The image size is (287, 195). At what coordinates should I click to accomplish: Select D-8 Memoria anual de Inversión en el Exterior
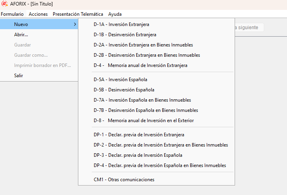143,121
